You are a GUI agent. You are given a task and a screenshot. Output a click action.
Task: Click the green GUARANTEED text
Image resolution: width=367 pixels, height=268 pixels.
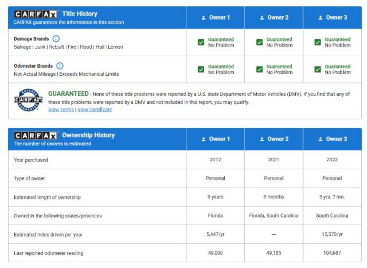[x=68, y=94]
